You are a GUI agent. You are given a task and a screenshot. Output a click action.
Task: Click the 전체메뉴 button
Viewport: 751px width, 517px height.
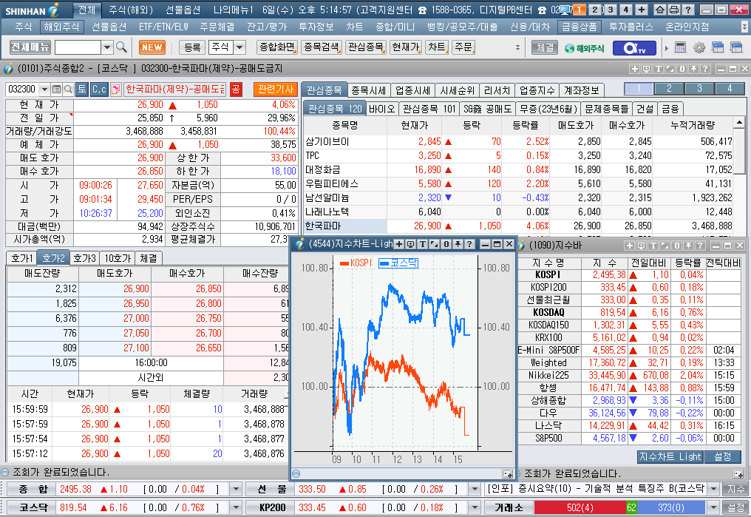30,47
